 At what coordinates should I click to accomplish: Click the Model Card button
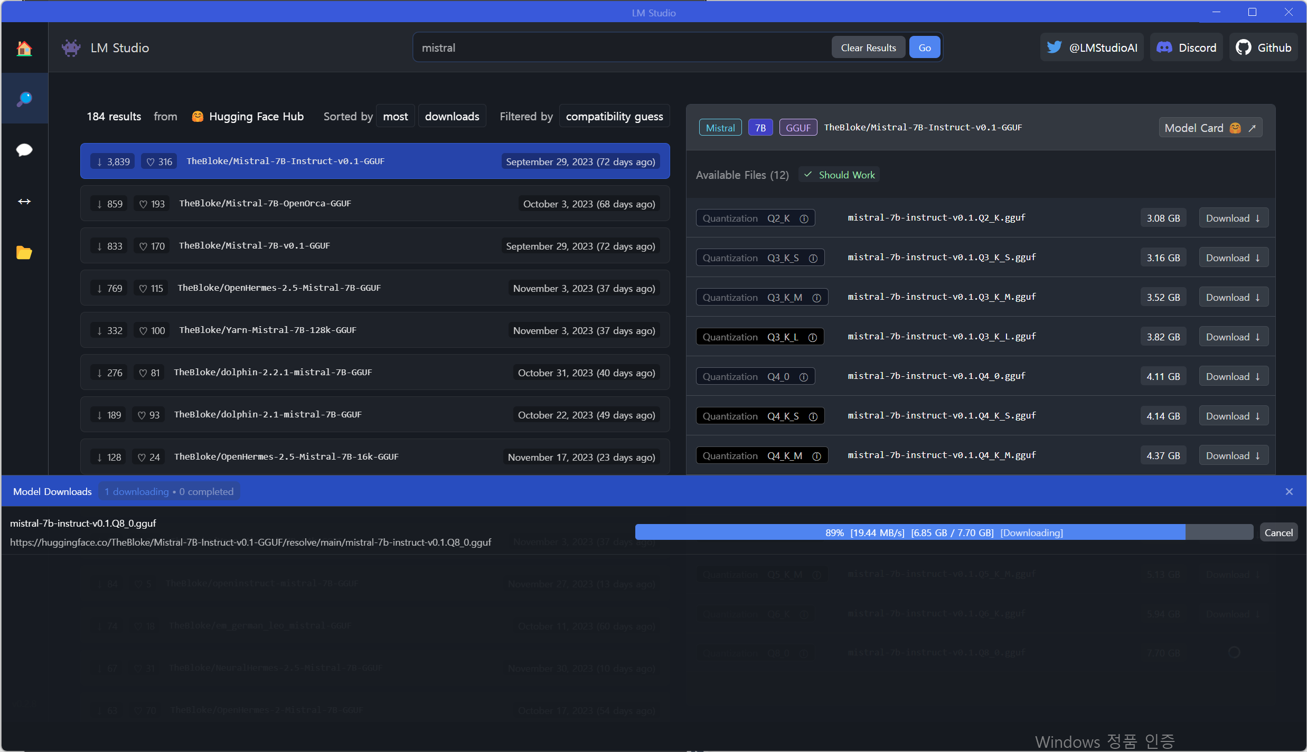point(1210,128)
